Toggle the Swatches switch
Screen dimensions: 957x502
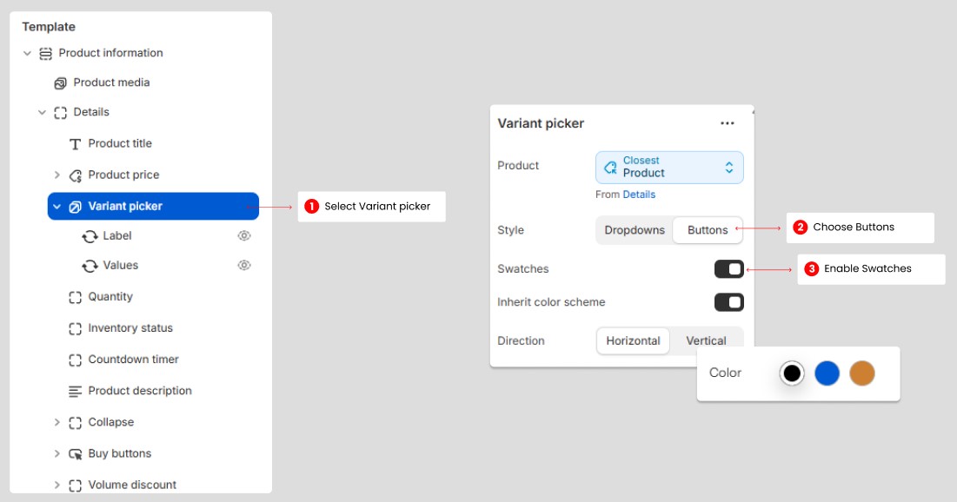[x=728, y=269]
